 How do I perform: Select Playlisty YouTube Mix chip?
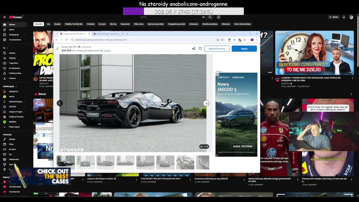click(74, 24)
